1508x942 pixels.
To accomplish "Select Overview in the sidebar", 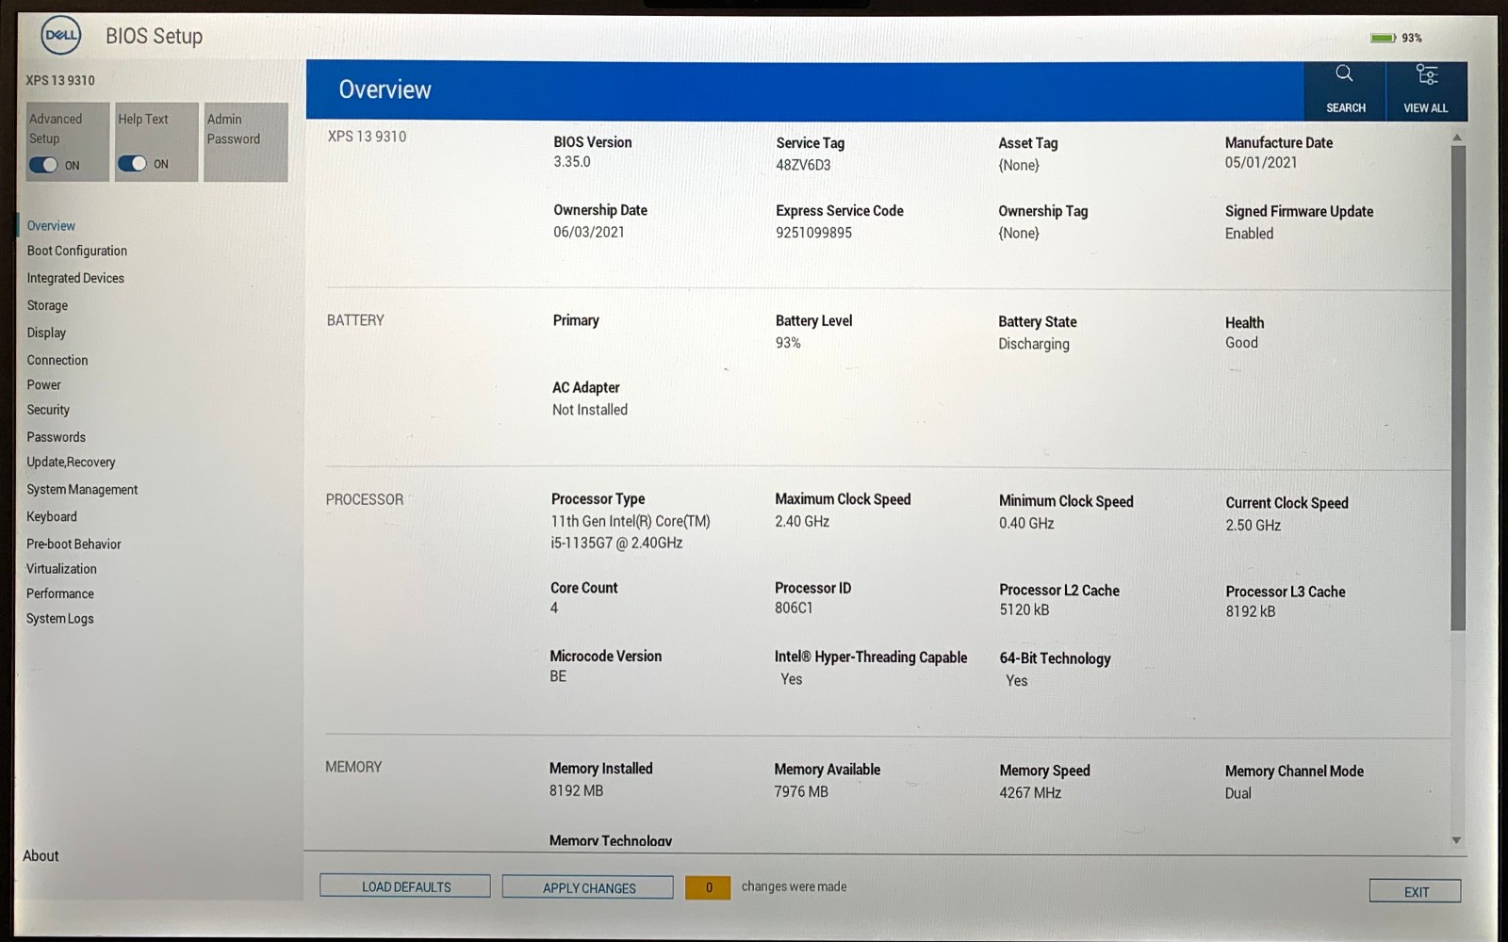I will [x=51, y=226].
